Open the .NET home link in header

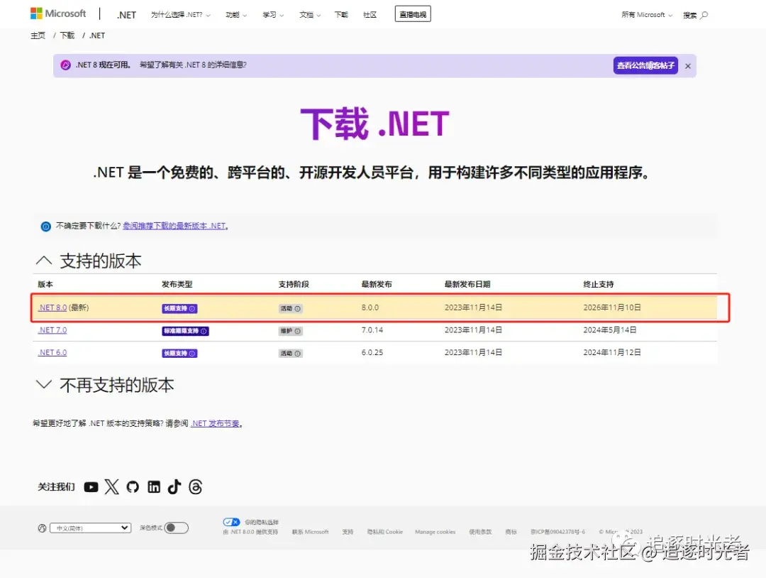[126, 15]
